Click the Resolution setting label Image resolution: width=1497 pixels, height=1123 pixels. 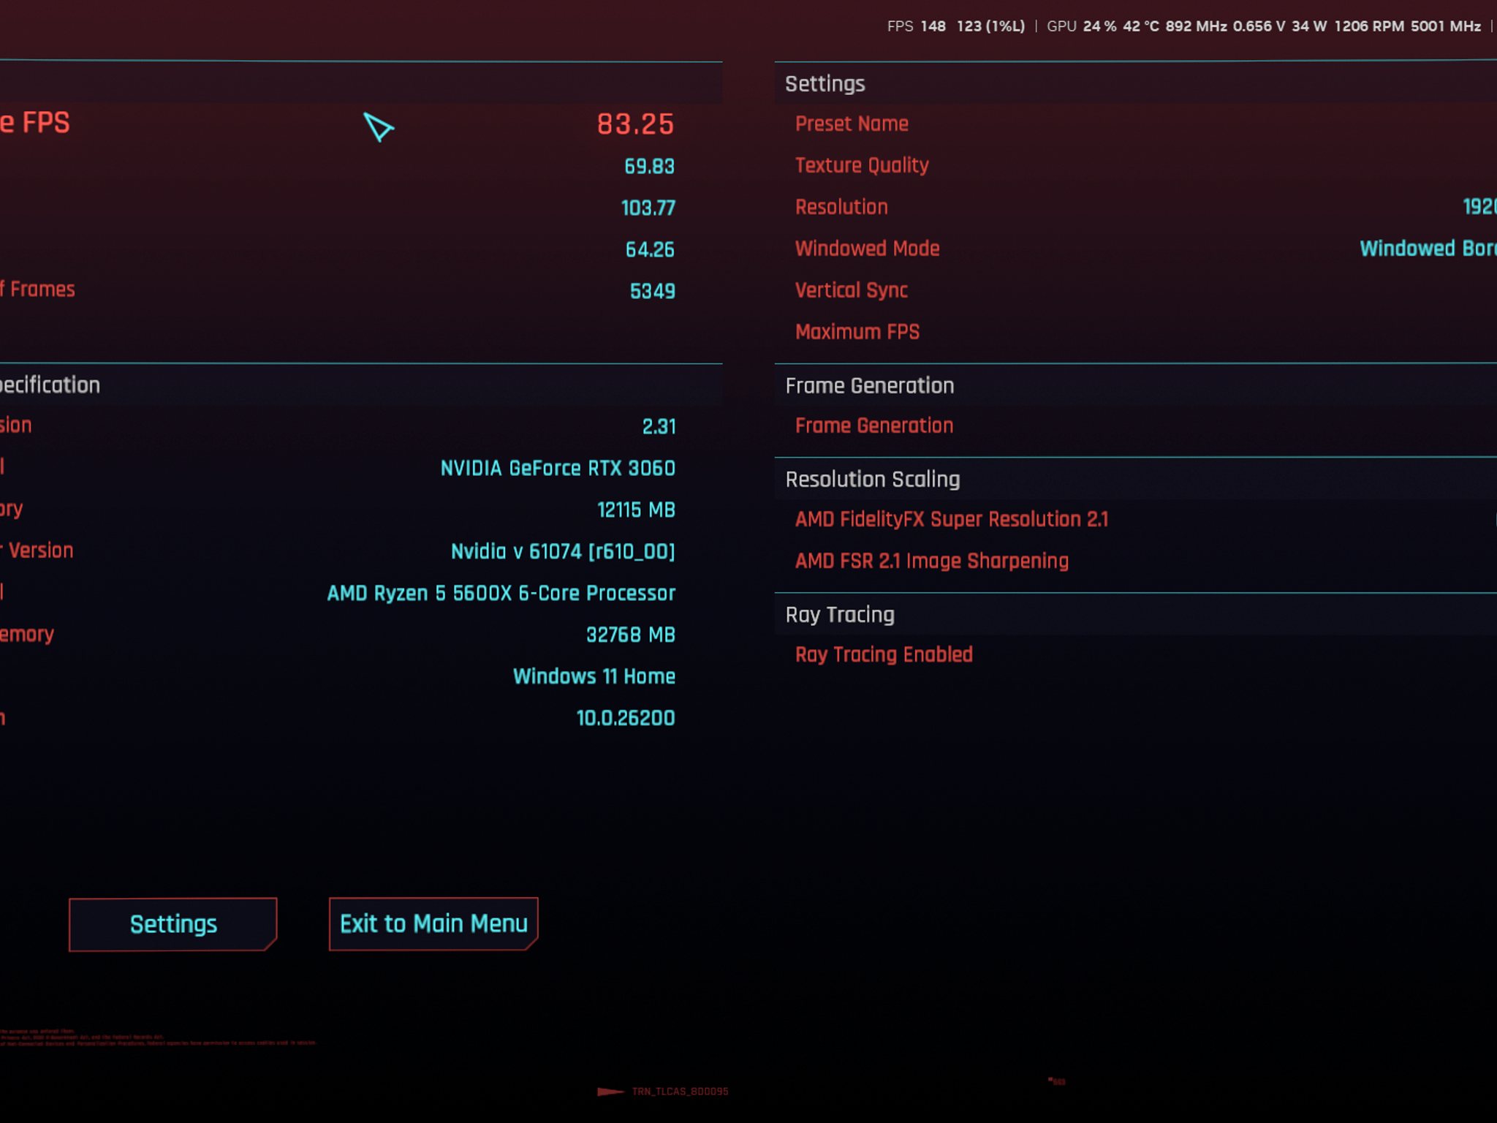pyautogui.click(x=841, y=208)
